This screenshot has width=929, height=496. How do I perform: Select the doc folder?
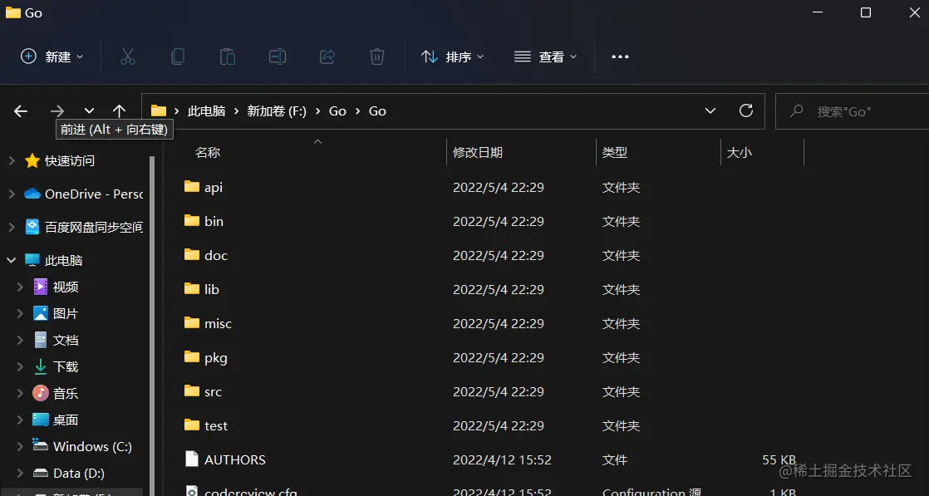(205, 255)
